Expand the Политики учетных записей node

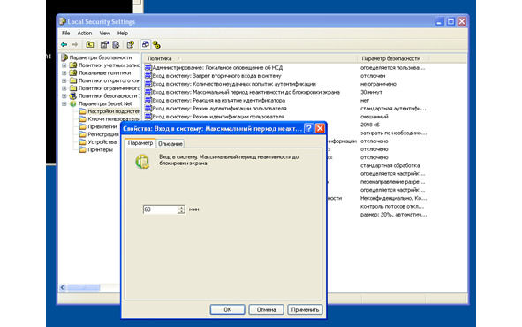[64, 65]
